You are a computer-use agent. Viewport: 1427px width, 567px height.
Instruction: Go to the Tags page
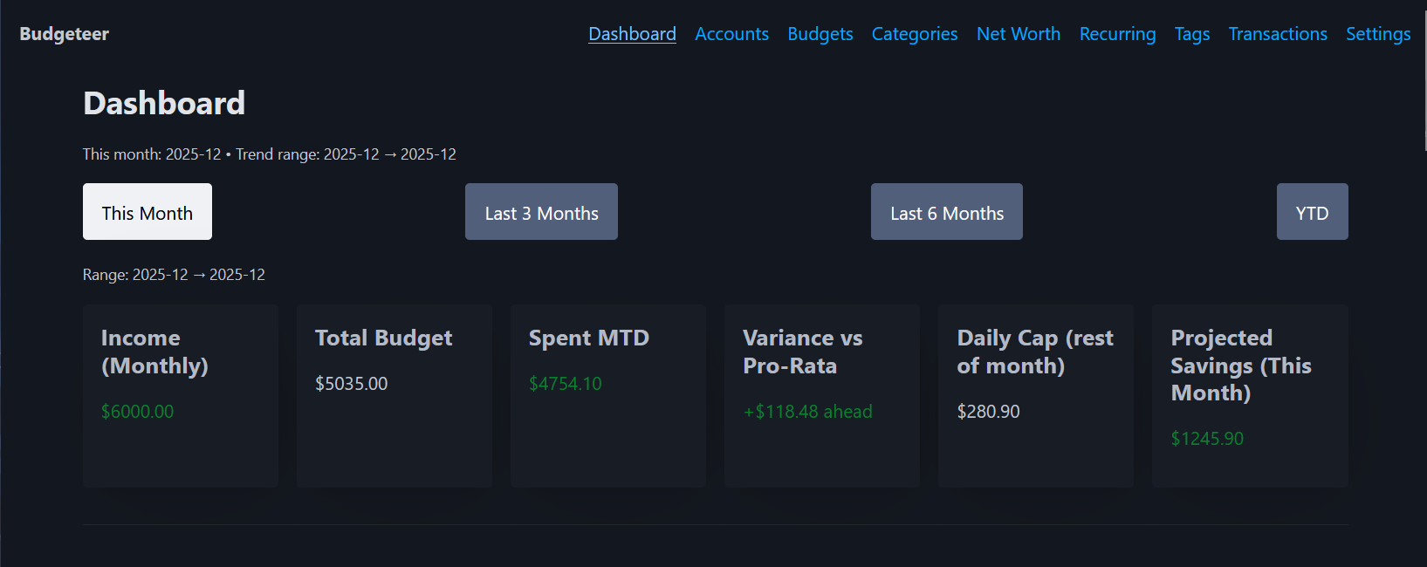1192,34
